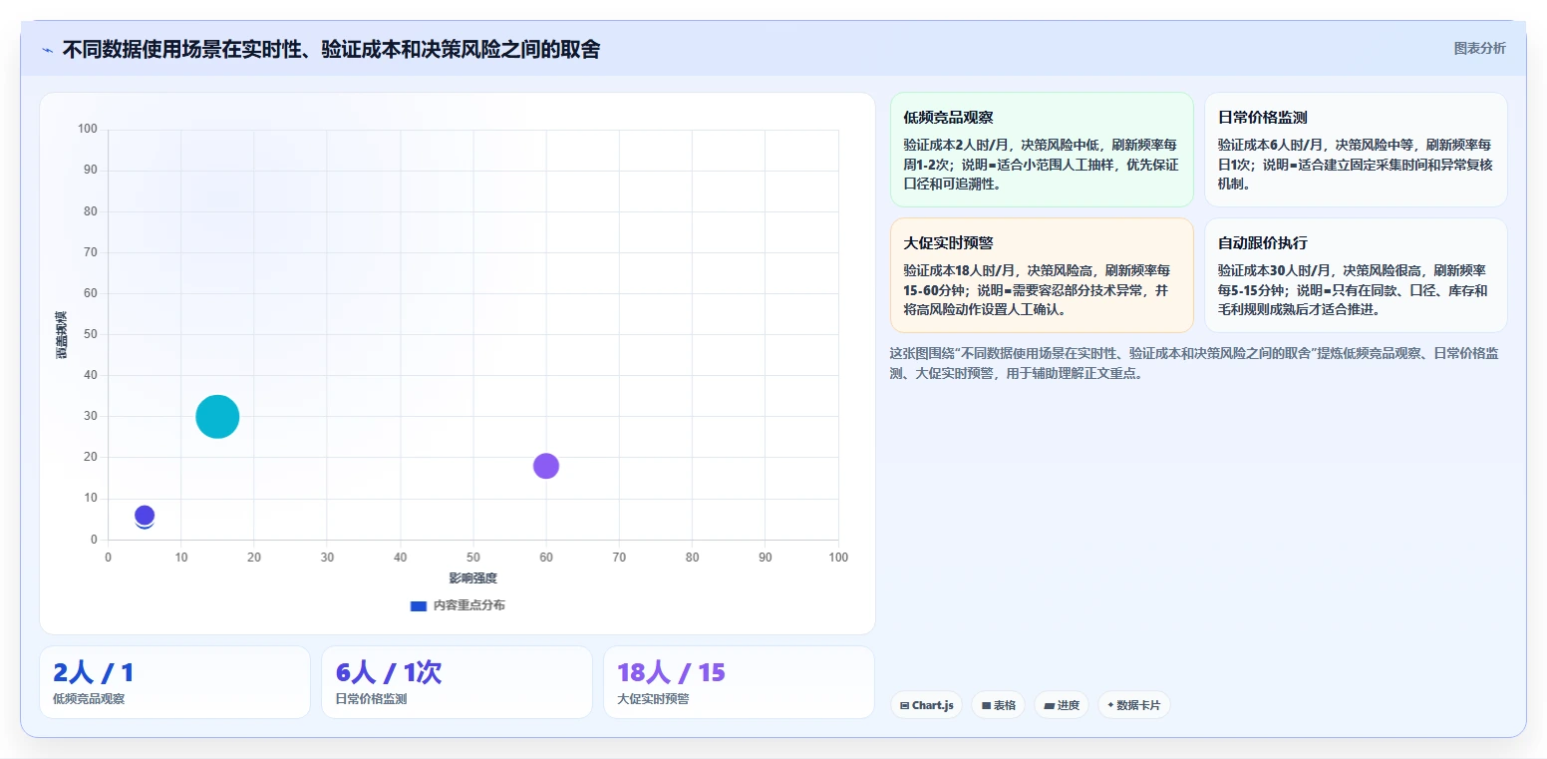Image resolution: width=1547 pixels, height=759 pixels.
Task: Select the 进度 tag chip
Action: (1062, 705)
